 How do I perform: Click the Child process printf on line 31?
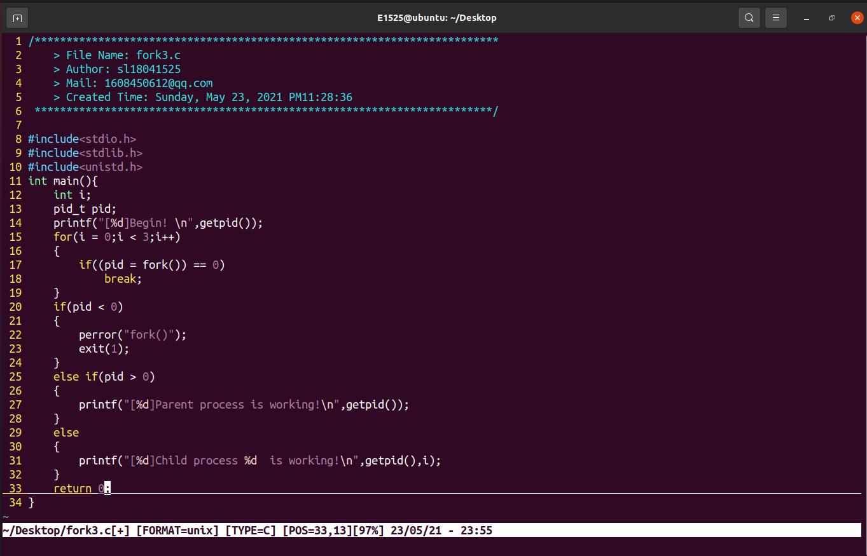click(x=260, y=461)
